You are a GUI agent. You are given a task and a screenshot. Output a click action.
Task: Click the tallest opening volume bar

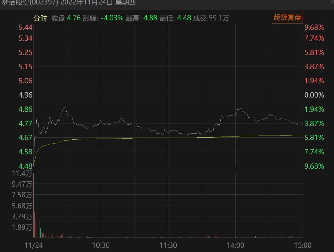click(34, 205)
